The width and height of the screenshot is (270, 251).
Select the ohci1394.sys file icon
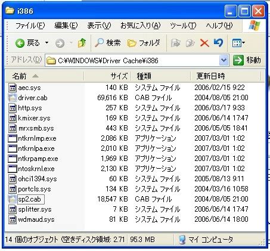13,179
